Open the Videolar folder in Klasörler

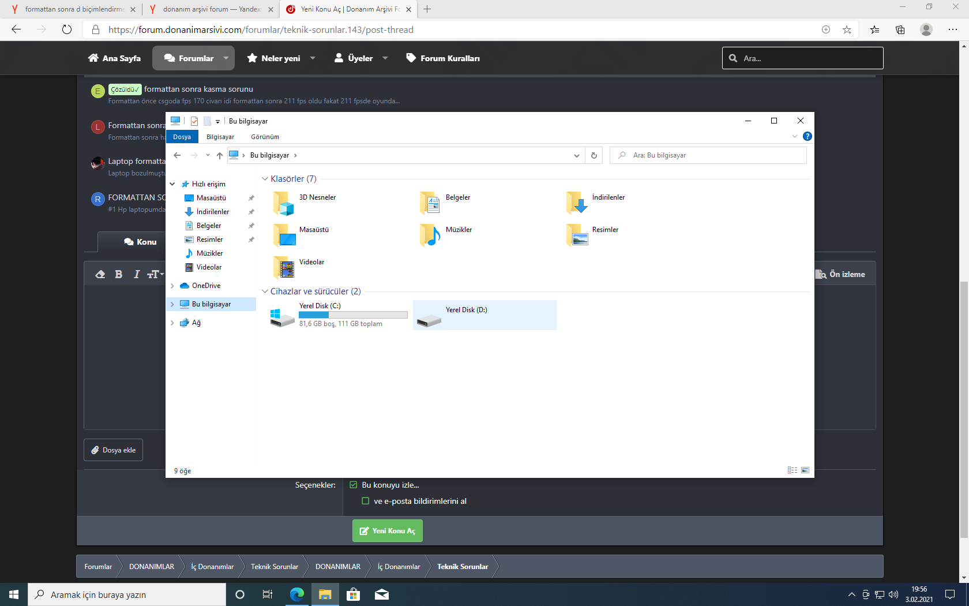point(284,268)
